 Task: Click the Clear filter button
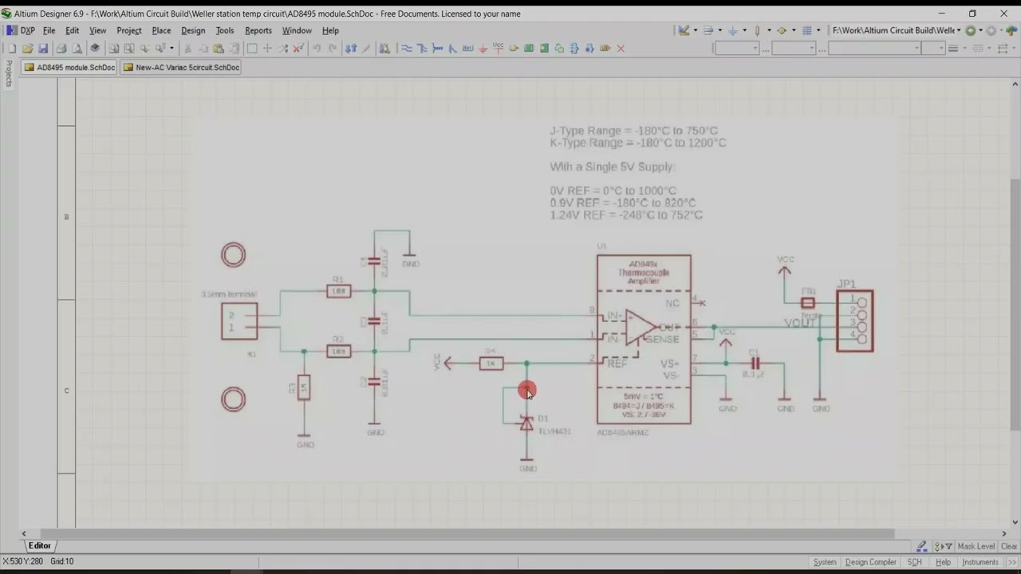(x=1009, y=546)
